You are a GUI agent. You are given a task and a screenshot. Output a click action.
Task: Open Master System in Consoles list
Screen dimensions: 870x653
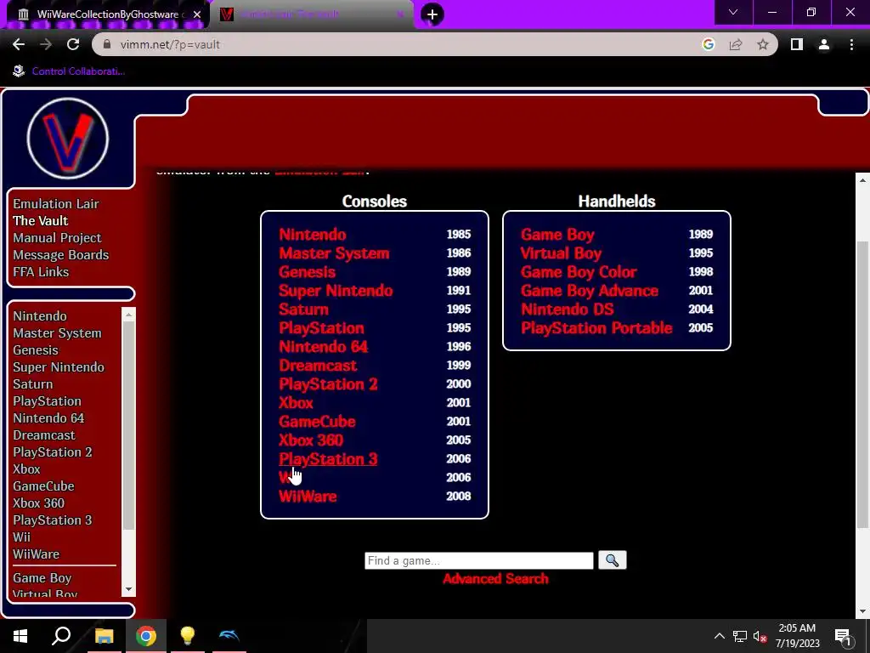click(x=334, y=253)
